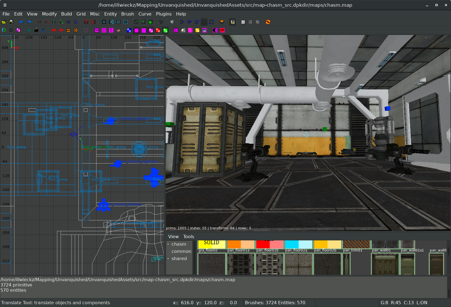Toggle the yellow padlock texture lock
The height and width of the screenshot is (307, 451).
[x=233, y=22]
